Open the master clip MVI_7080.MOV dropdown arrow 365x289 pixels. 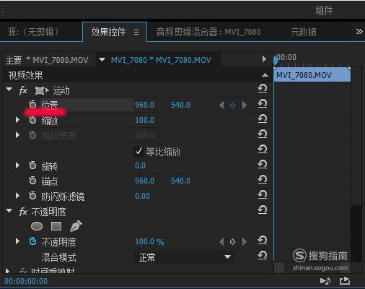pos(102,59)
